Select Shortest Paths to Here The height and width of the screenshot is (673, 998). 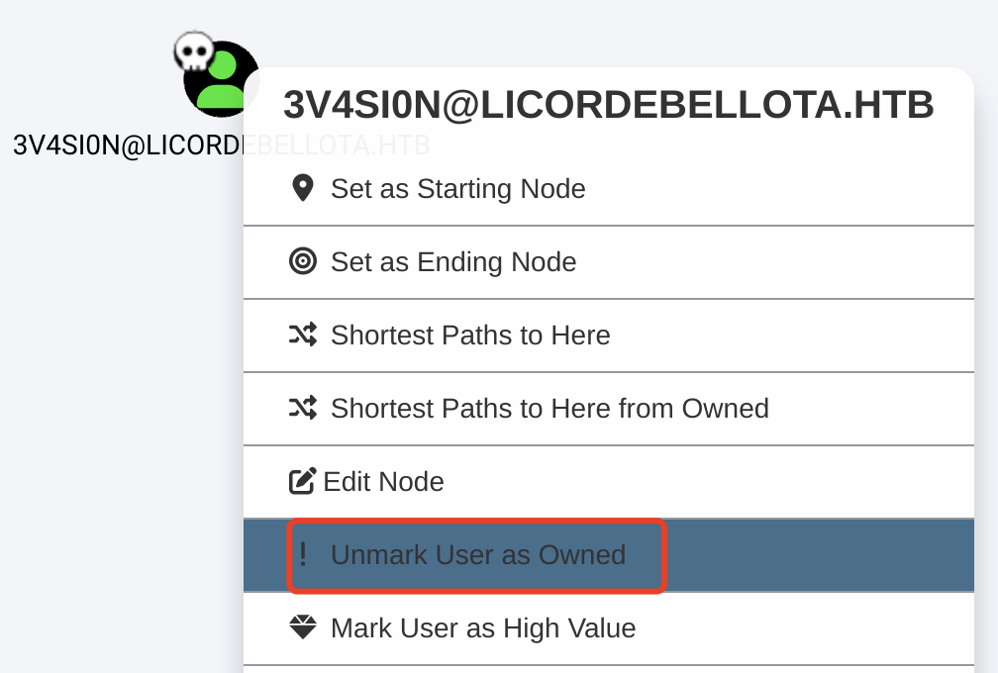[470, 335]
